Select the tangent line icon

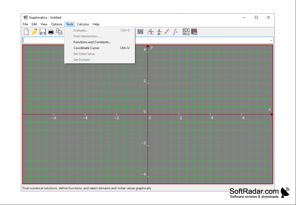(x=167, y=32)
